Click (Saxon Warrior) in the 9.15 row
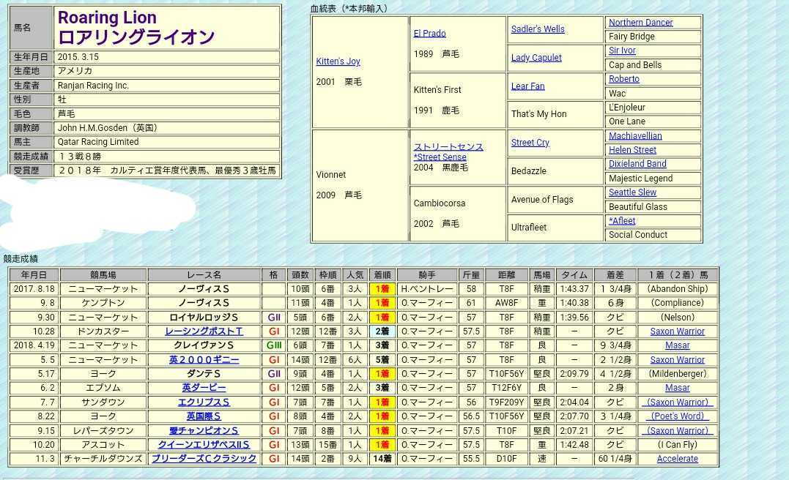The height and width of the screenshot is (480, 789). pos(678,431)
